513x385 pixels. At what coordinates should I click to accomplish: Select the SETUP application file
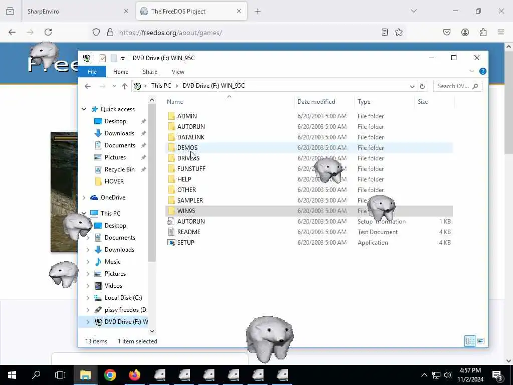coord(185,242)
